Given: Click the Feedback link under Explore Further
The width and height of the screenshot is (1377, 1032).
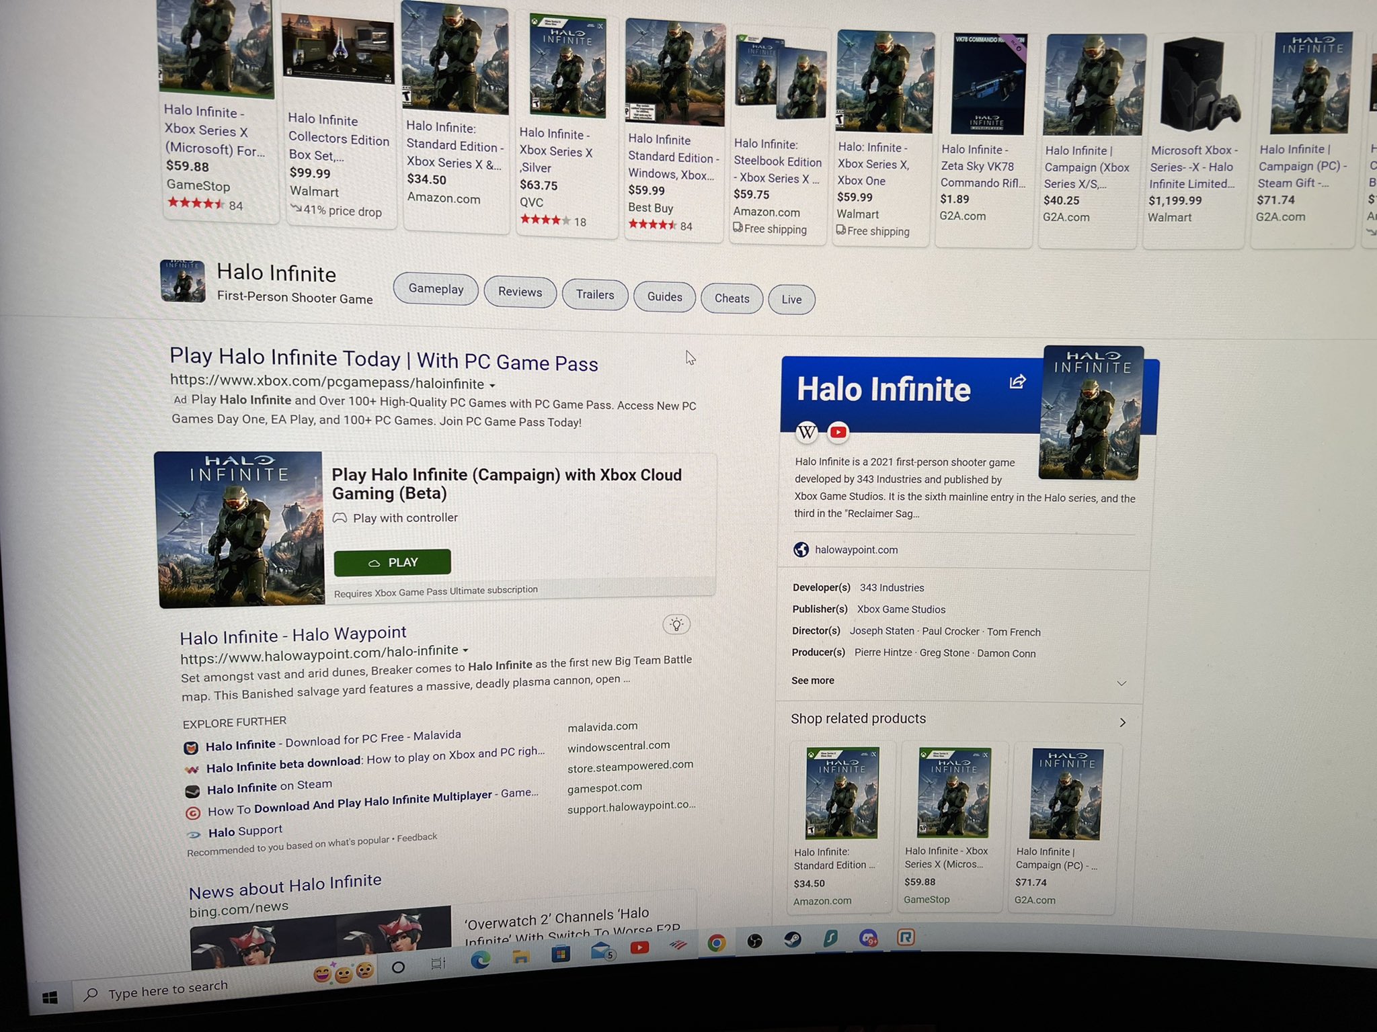Looking at the screenshot, I should click(x=417, y=838).
